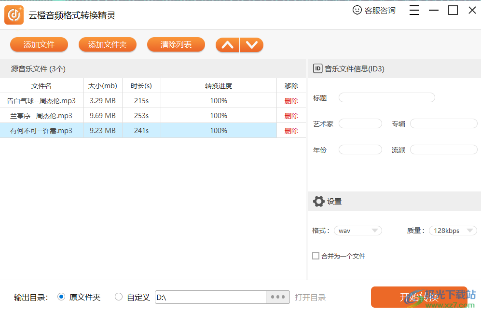Click 添加文件夹 button
Screen dimensions: 481x313
[108, 45]
